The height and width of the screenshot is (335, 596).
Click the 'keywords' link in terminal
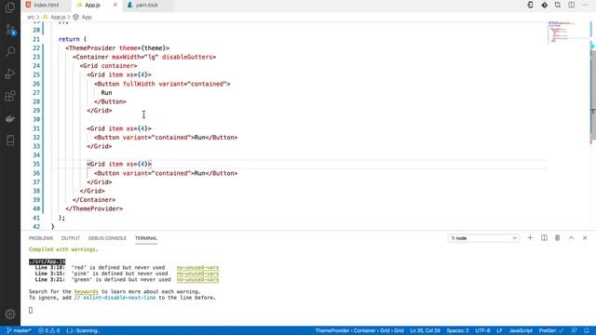(87, 291)
